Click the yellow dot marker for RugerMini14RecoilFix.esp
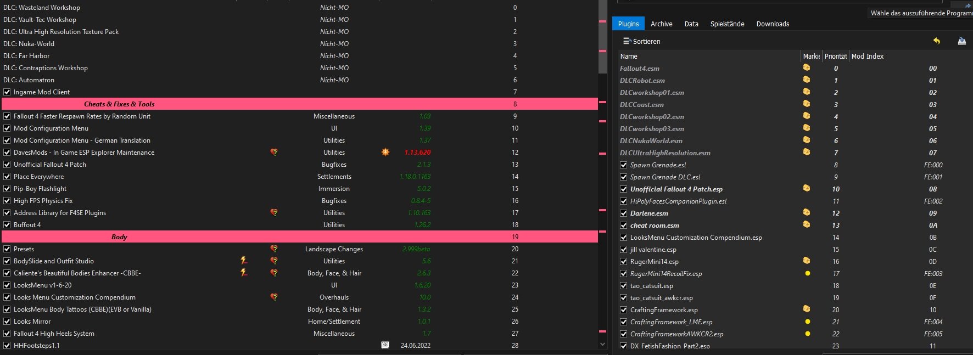 [x=807, y=273]
